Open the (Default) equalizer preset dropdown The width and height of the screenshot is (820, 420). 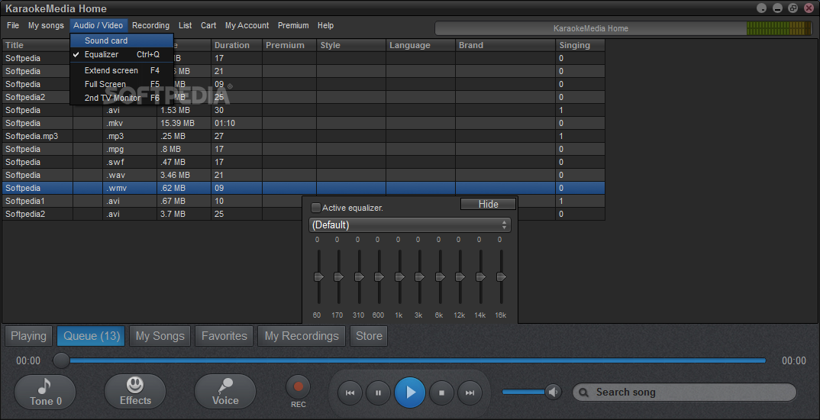coord(409,225)
